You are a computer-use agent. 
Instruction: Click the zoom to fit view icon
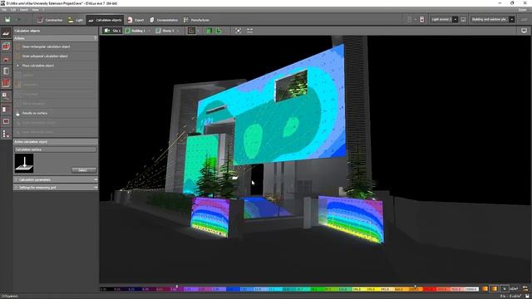[239, 31]
